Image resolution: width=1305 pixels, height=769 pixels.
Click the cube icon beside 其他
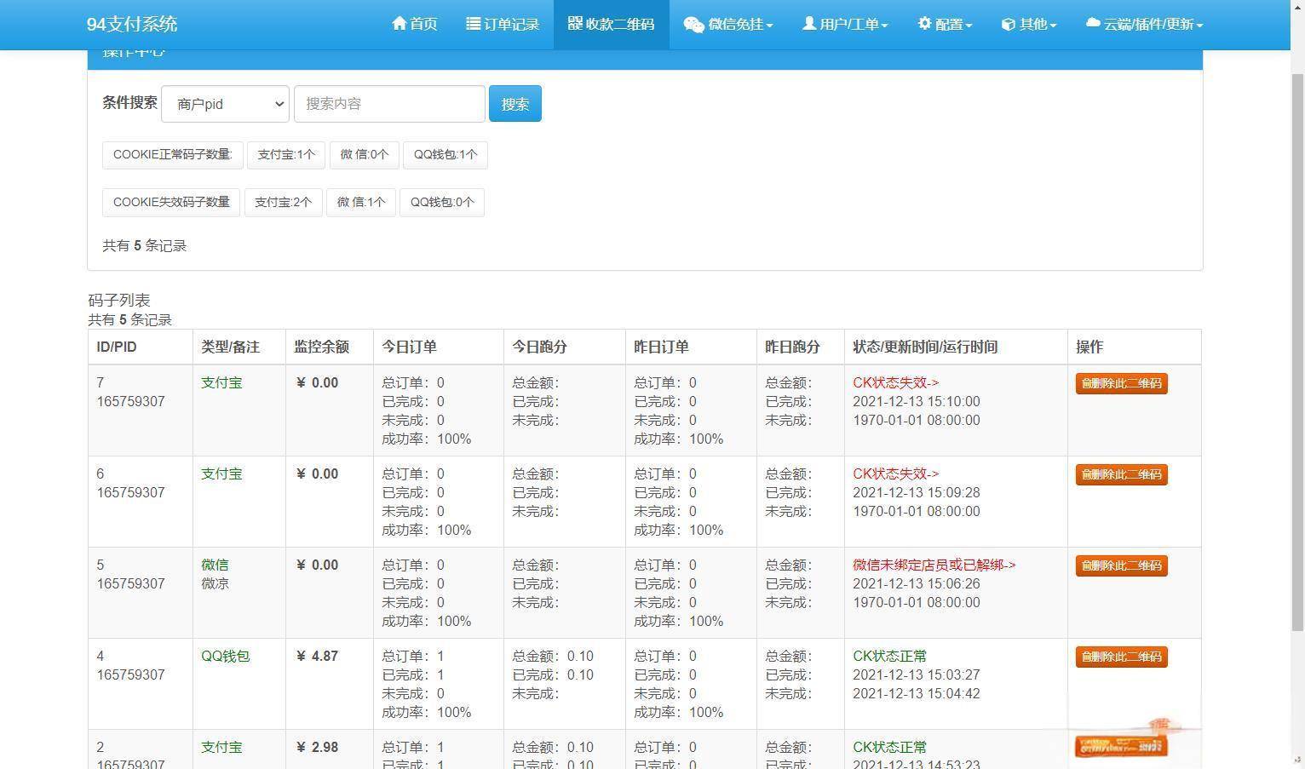[x=1008, y=25]
